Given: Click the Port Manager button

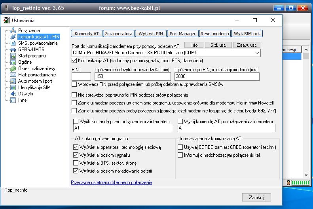Looking at the screenshot, I should click(182, 34).
